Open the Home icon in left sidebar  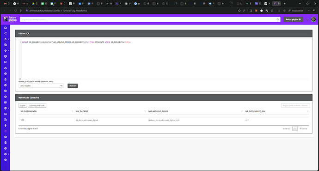pos(6,28)
